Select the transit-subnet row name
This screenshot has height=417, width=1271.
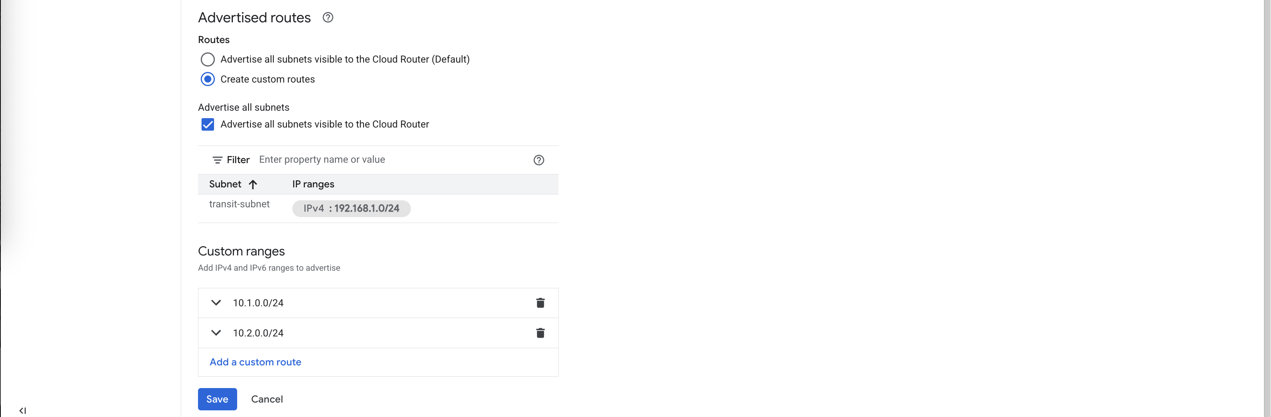pyautogui.click(x=239, y=204)
